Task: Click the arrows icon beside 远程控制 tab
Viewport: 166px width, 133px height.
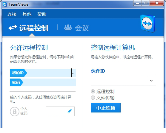Action: (13, 28)
